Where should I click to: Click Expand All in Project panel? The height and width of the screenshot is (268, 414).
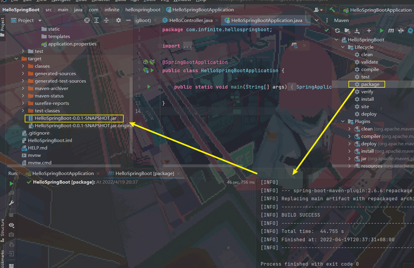coord(97,20)
